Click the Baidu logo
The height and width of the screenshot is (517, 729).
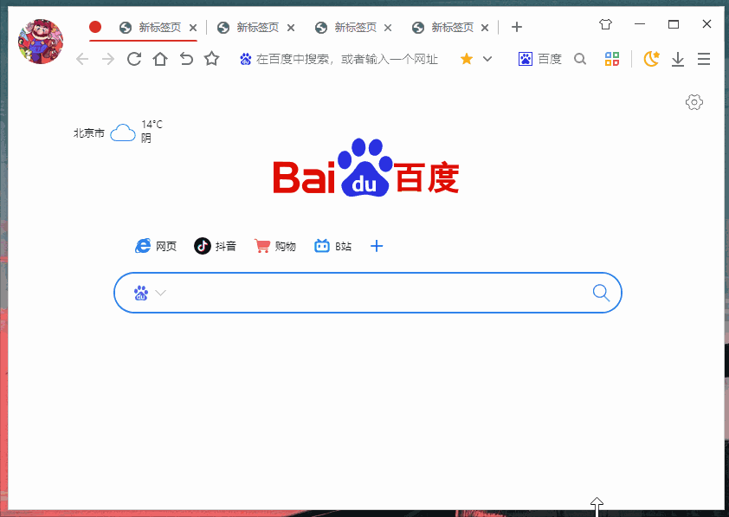tap(364, 171)
